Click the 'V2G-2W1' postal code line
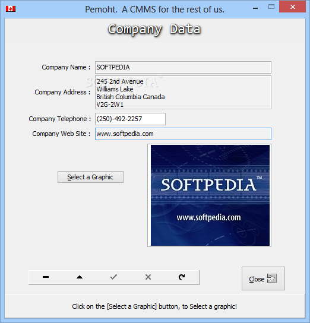 (x=110, y=104)
